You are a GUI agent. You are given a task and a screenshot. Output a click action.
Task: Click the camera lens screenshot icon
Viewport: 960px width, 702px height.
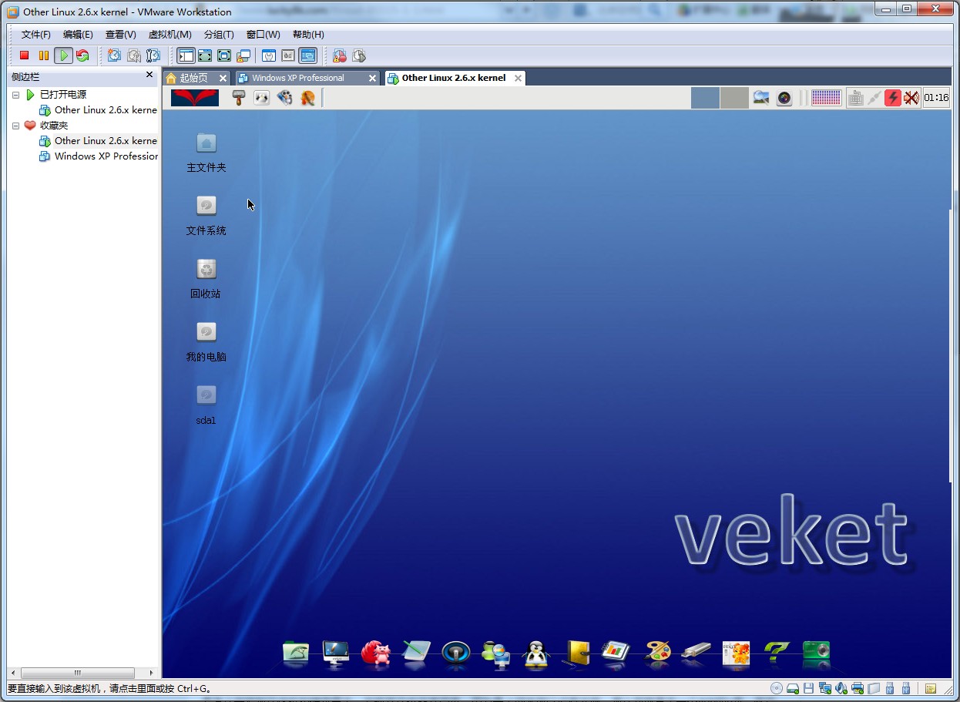pyautogui.click(x=784, y=98)
